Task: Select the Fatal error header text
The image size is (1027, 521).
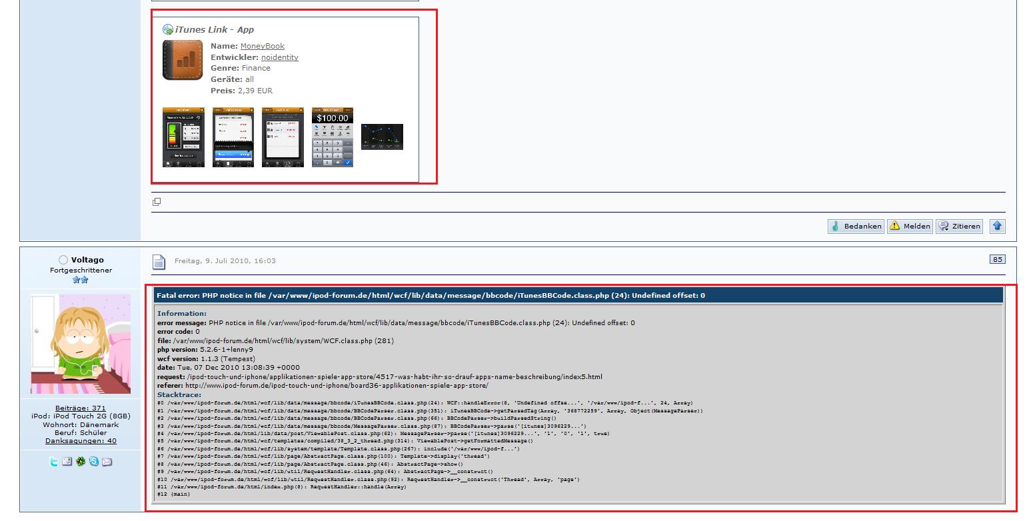Action: click(431, 295)
